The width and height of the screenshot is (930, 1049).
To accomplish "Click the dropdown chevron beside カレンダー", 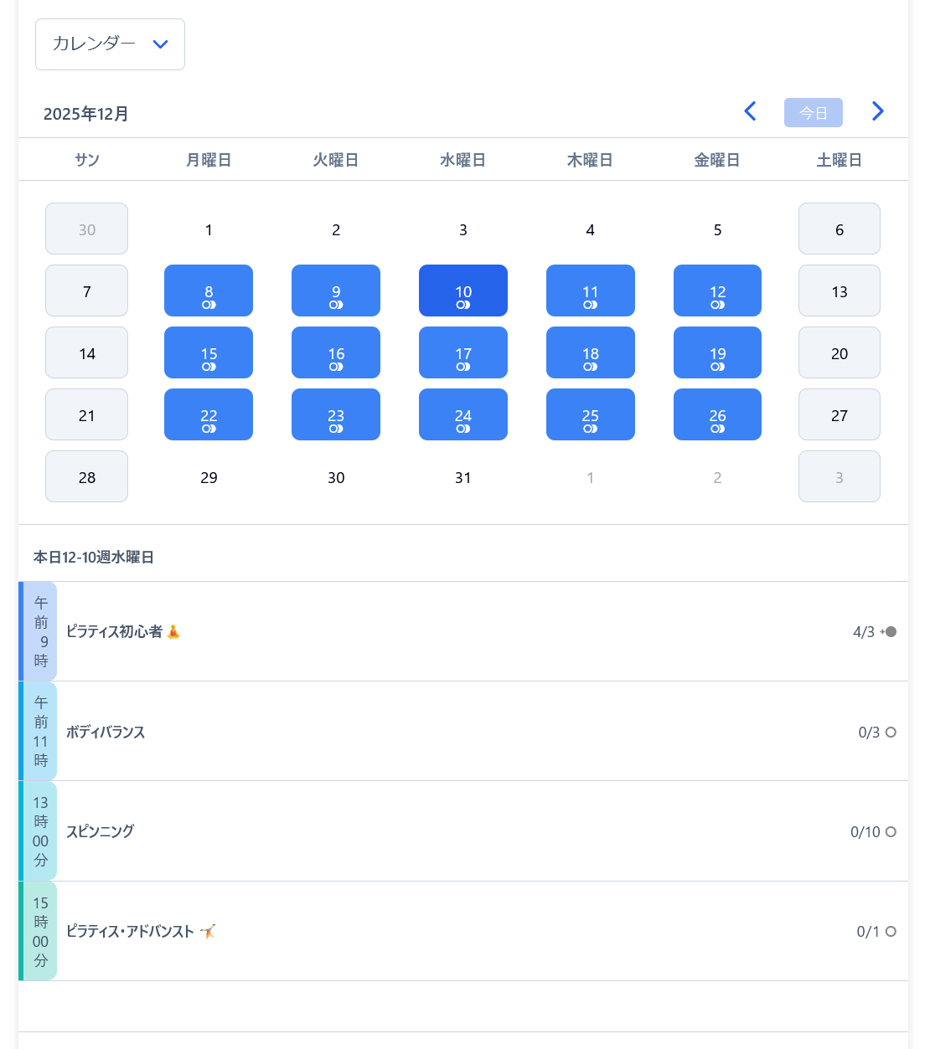I will [161, 44].
